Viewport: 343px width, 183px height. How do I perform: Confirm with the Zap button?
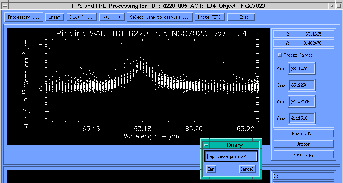coord(211,169)
